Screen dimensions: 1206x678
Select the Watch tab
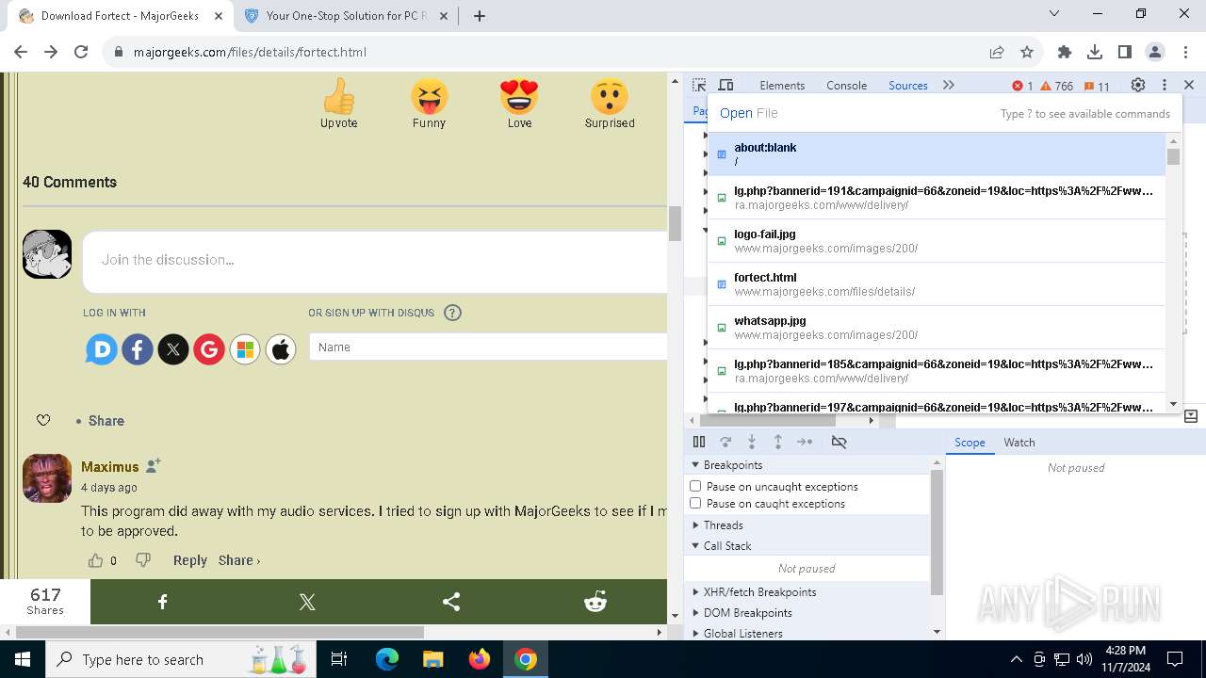point(1019,442)
